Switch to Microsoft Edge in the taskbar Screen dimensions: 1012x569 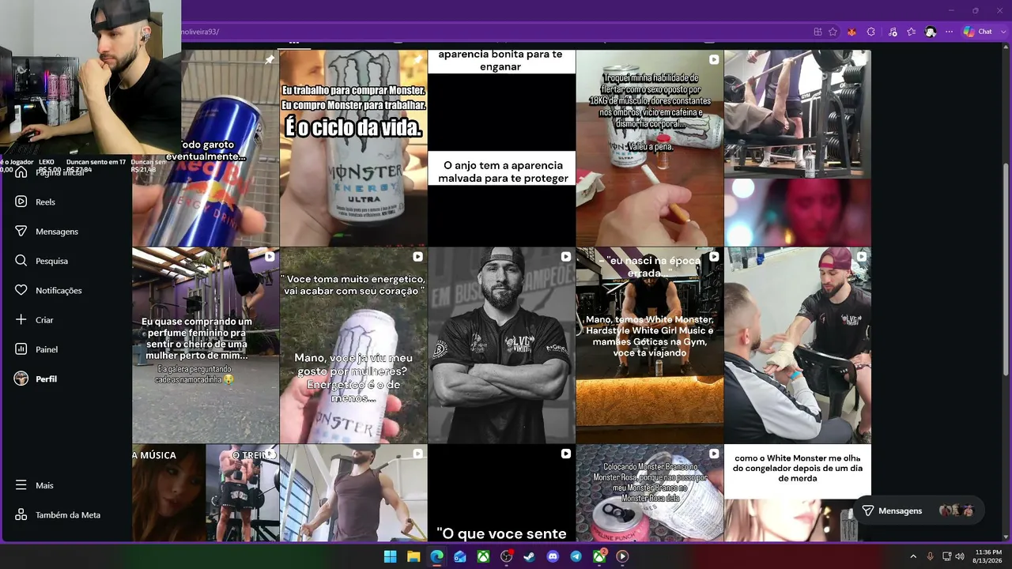[437, 556]
